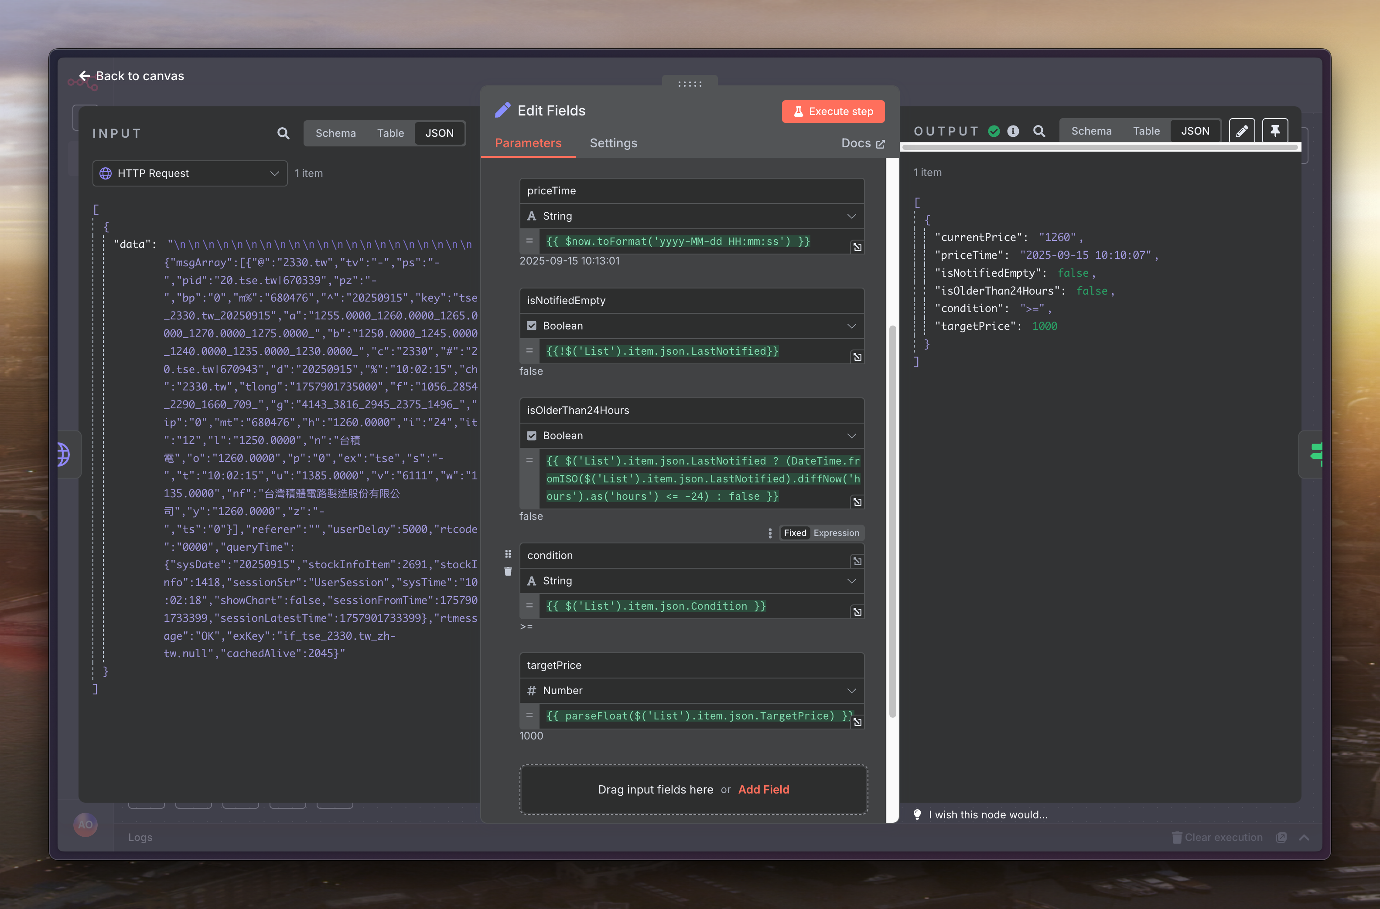Click the parameters panel vertical scrollbar

click(892, 522)
